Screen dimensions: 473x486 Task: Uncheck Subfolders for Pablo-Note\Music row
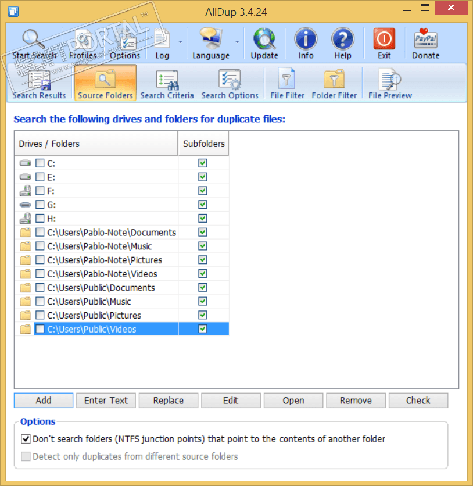[203, 246]
